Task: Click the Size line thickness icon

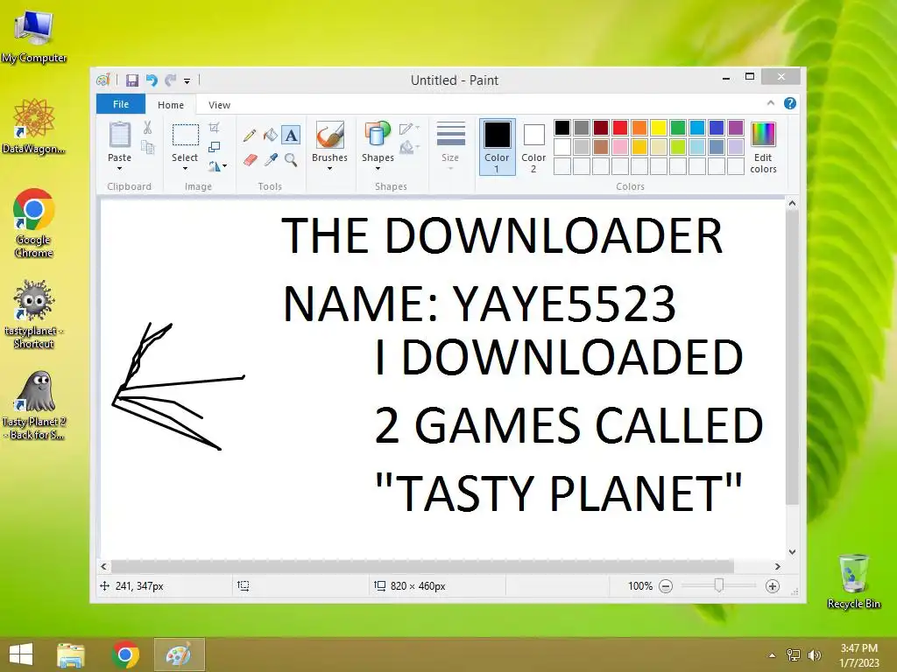Action: 450,135
